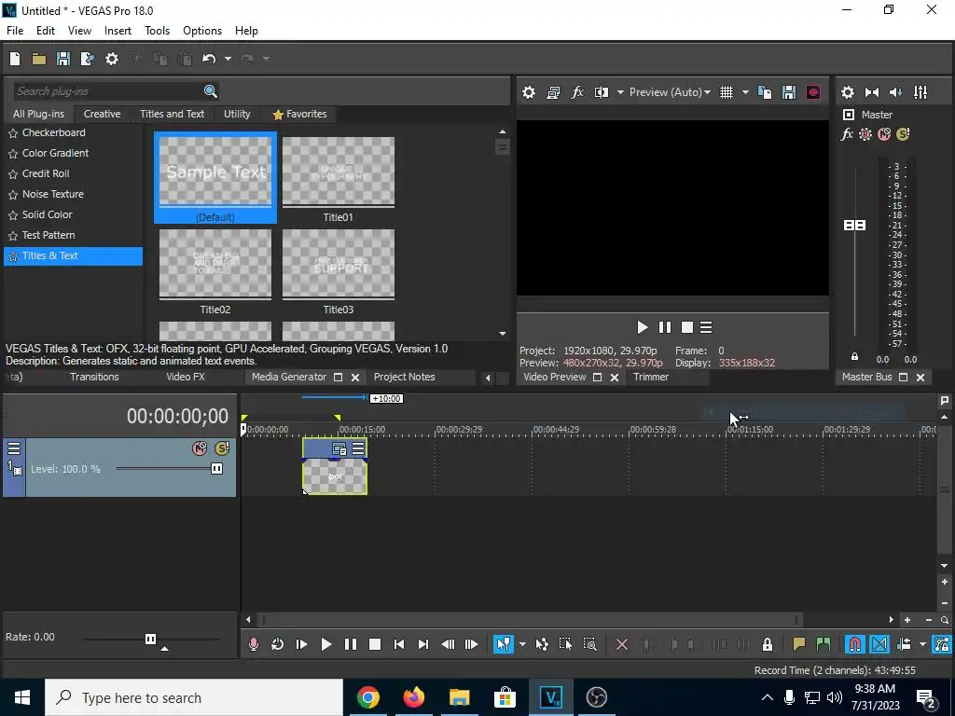Open Normal edit tool dropdown arrow
This screenshot has width=955, height=716.
tap(522, 644)
